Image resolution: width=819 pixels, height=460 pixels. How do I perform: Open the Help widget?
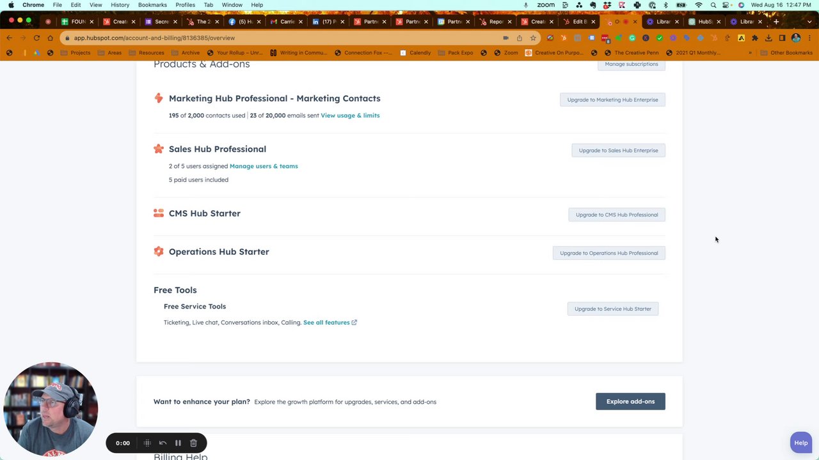(800, 443)
